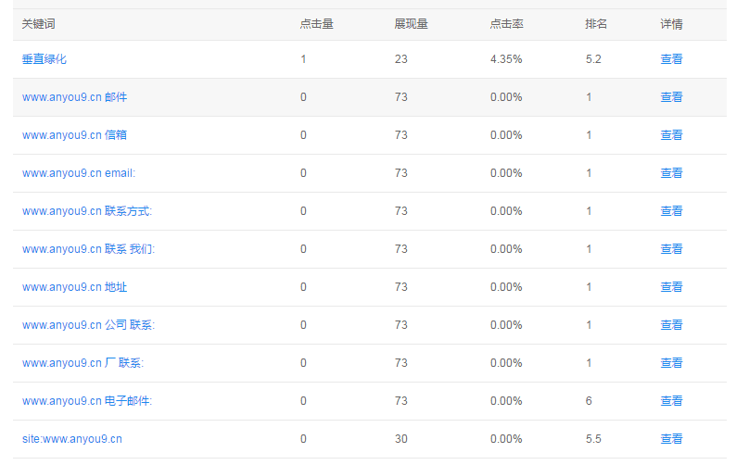The width and height of the screenshot is (749, 465).
Task: Select the 5.5 ranking value
Action: pos(593,439)
